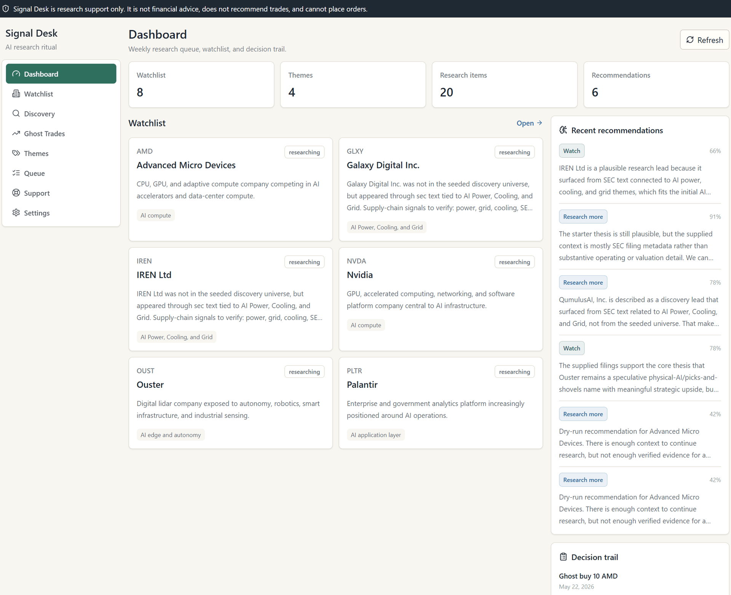The width and height of the screenshot is (731, 595).
Task: Click the Research items stat card
Action: pos(504,85)
